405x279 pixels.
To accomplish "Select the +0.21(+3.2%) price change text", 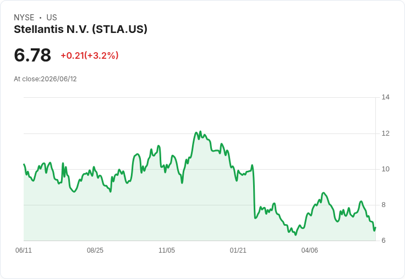I will [90, 55].
